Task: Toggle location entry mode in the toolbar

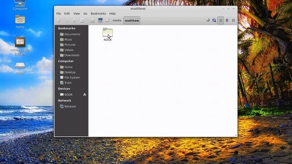Action: point(208,20)
